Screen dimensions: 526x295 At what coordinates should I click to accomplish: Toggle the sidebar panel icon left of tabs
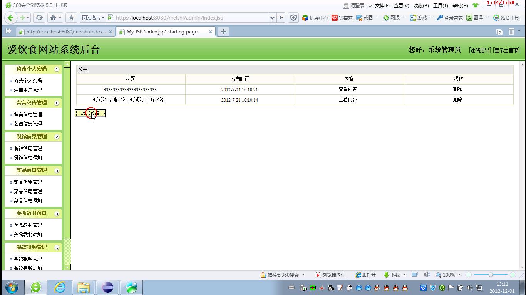click(x=8, y=31)
